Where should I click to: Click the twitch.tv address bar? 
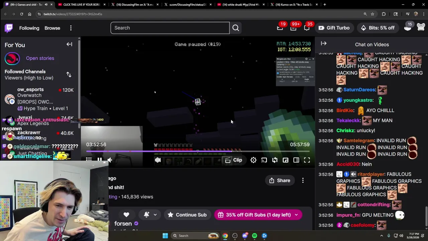(x=201, y=14)
